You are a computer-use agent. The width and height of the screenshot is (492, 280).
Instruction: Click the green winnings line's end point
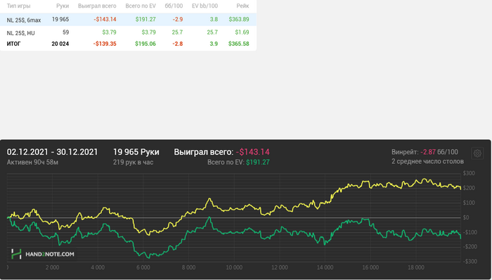[460, 238]
